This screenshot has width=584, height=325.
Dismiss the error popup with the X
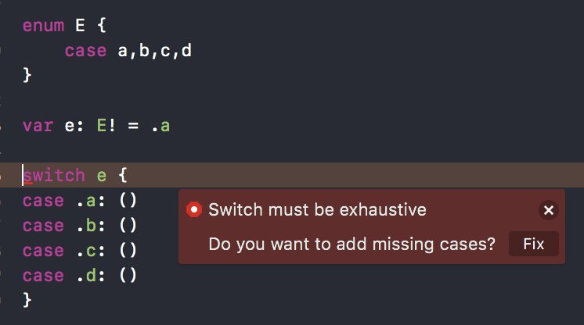click(x=549, y=210)
